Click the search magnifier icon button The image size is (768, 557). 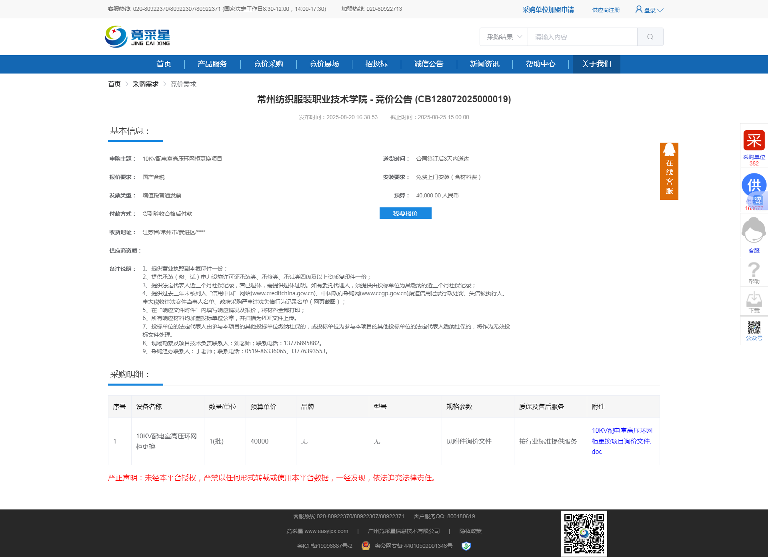click(650, 37)
